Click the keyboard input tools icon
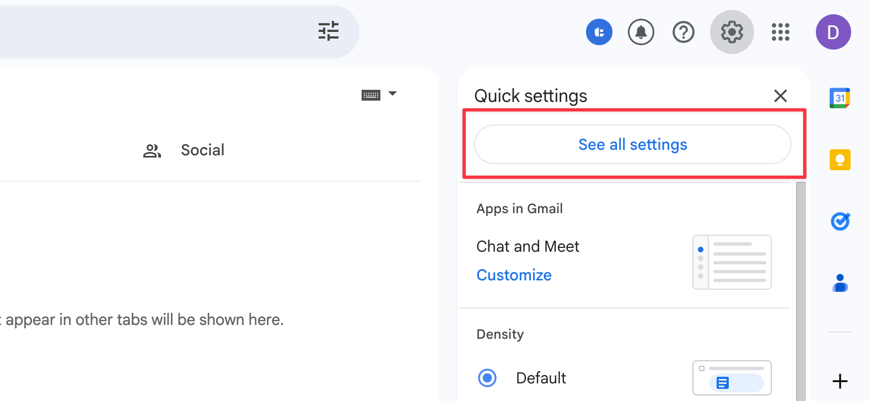Viewport: 871px width, 401px height. coord(371,95)
